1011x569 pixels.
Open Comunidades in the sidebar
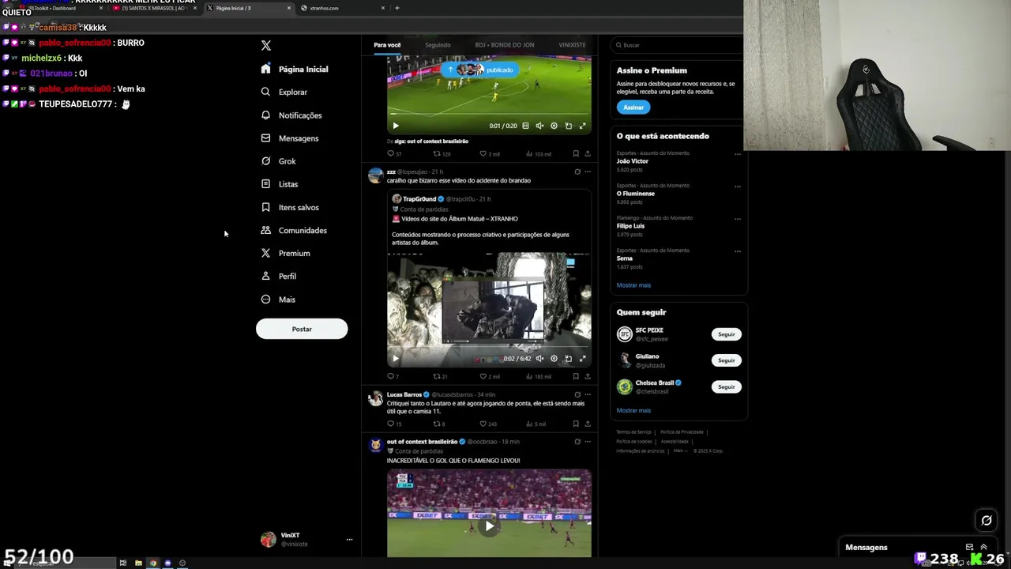coord(294,230)
